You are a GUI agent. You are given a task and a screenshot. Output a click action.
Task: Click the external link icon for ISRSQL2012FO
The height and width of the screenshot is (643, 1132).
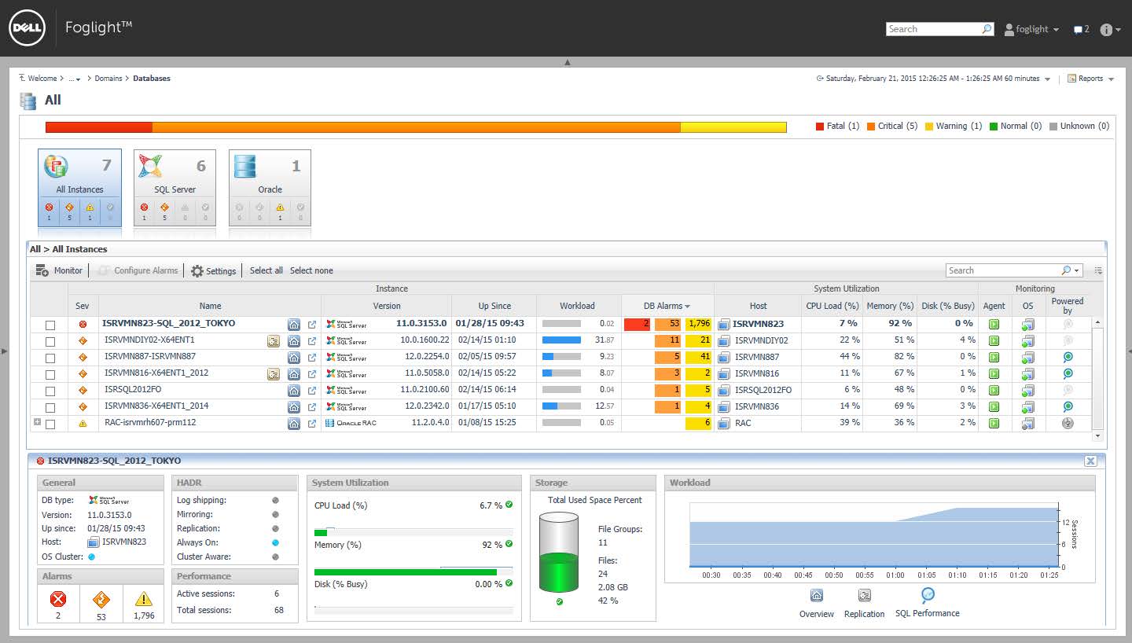[312, 391]
